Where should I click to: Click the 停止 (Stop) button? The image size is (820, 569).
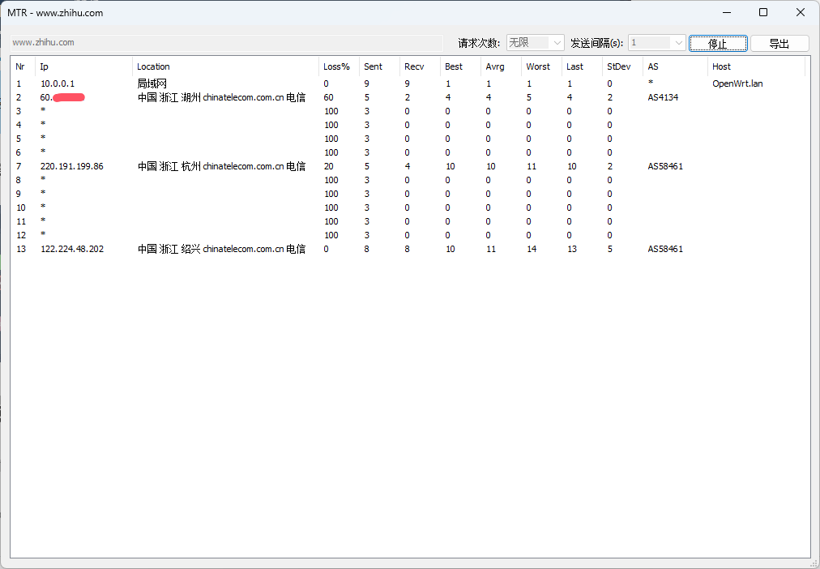click(717, 44)
